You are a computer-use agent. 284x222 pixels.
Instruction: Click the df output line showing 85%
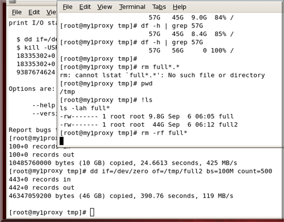pyautogui.click(x=191, y=34)
